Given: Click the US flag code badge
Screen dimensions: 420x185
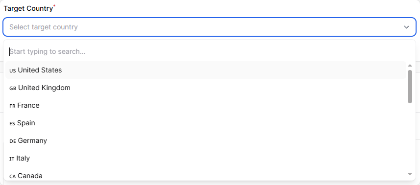Looking at the screenshot, I should [x=13, y=70].
